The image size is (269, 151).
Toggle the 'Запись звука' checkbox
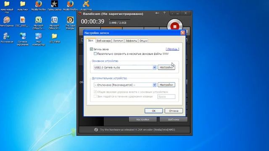[x=92, y=49]
